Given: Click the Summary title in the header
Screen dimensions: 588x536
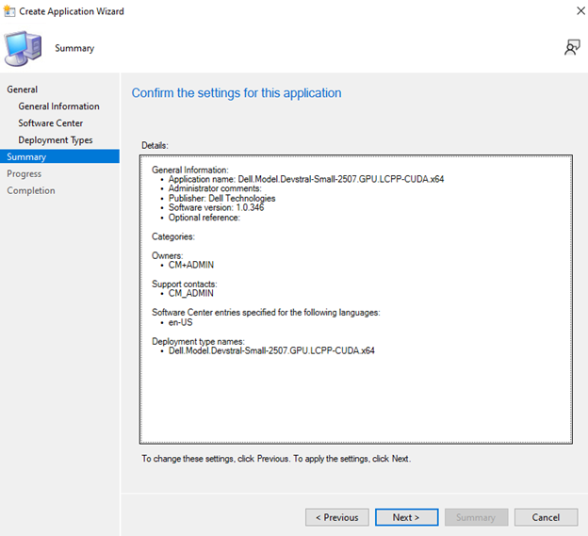Looking at the screenshot, I should click(x=74, y=48).
